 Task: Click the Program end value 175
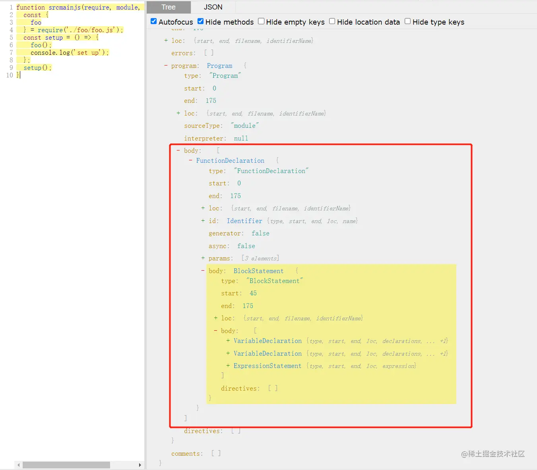point(211,100)
